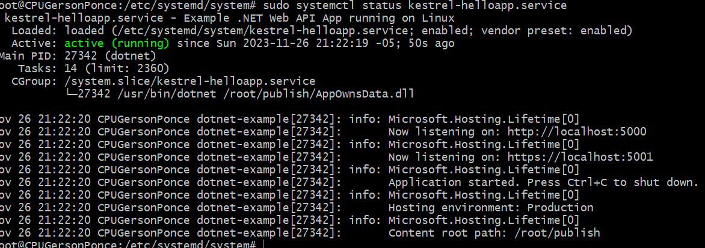Click the command prompt cursor at bottom
This screenshot has width=705, height=248.
click(x=263, y=244)
